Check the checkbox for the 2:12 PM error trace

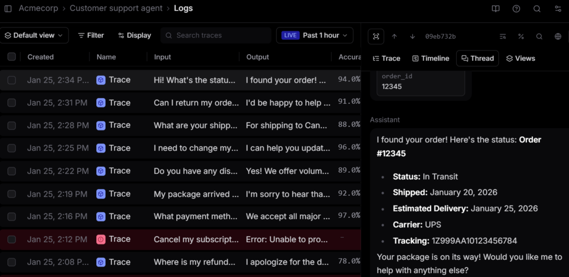coord(11,239)
